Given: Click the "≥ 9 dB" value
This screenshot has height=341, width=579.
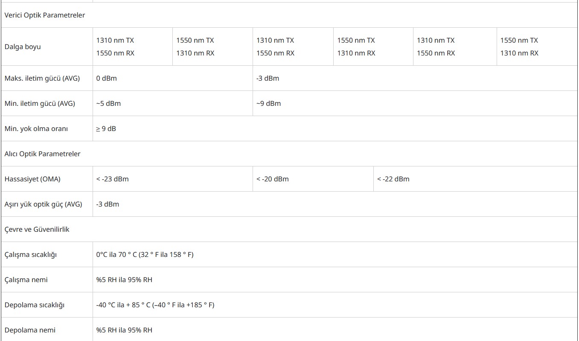Looking at the screenshot, I should [x=106, y=128].
